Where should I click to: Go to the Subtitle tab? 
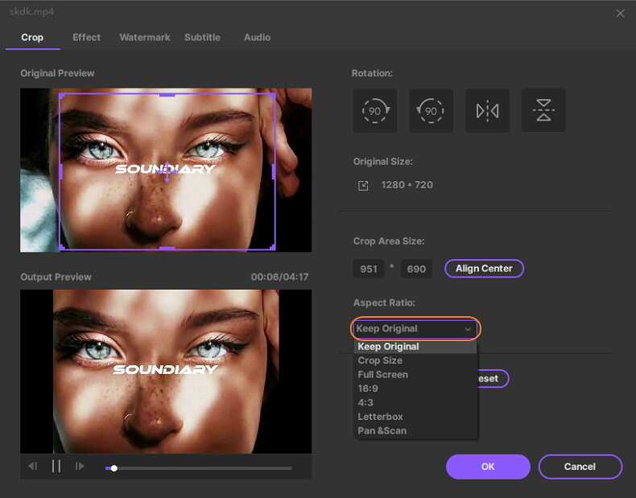pos(202,37)
